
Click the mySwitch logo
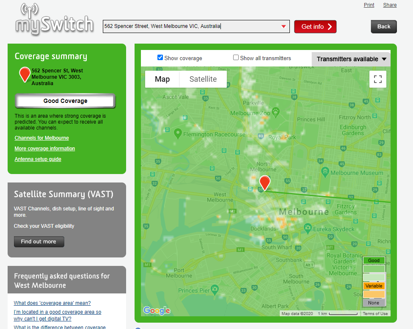54,19
